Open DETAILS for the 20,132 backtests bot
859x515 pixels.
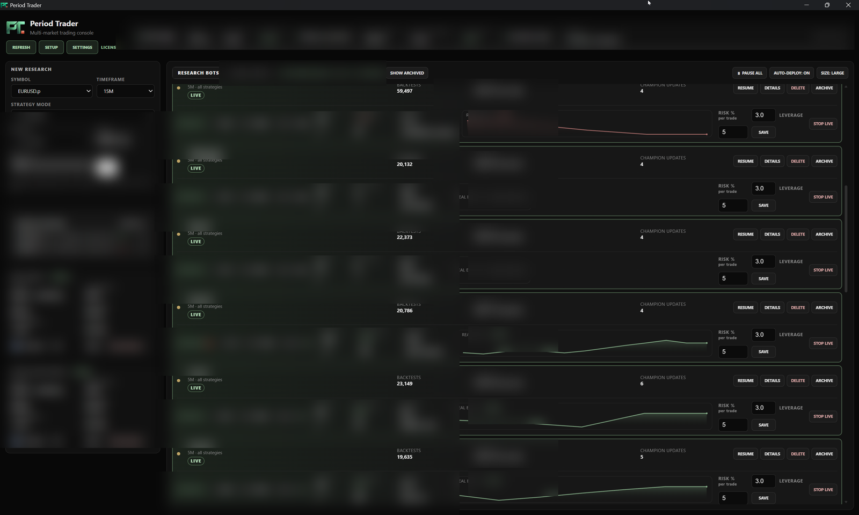point(772,161)
